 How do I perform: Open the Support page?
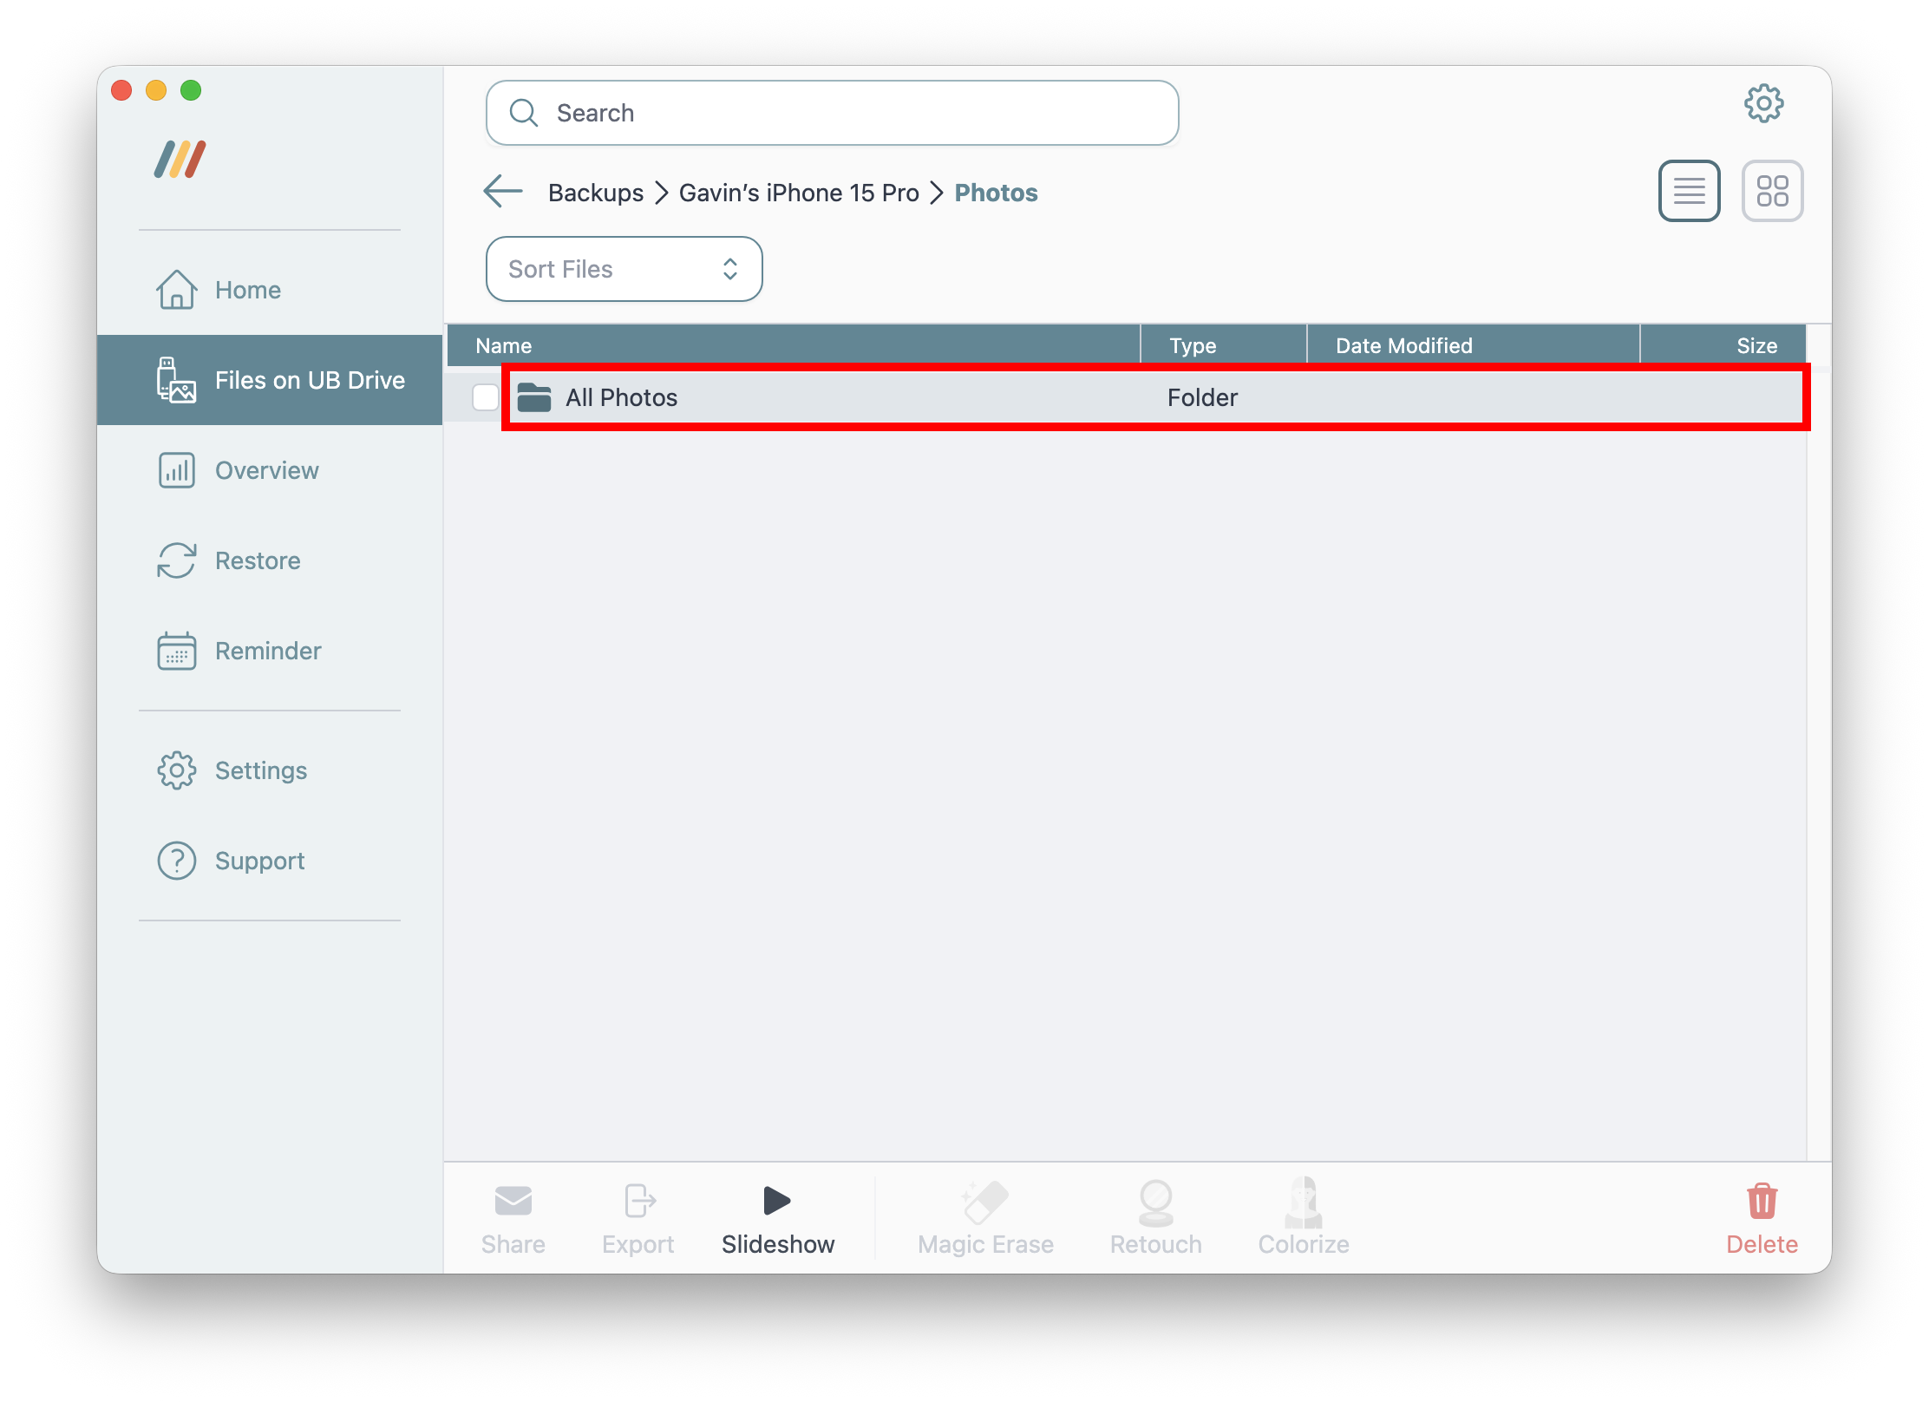coord(270,861)
